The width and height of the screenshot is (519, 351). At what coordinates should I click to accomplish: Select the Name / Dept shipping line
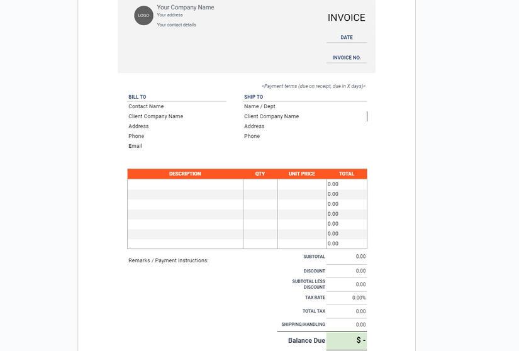coord(260,107)
